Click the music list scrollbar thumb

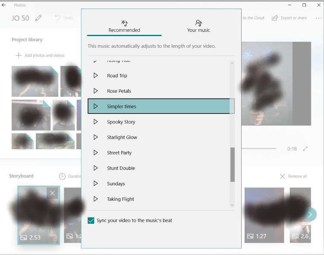[233, 165]
